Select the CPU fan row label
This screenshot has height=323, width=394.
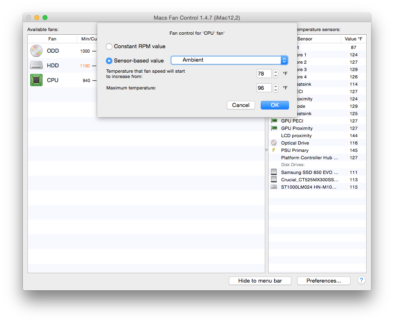(52, 80)
